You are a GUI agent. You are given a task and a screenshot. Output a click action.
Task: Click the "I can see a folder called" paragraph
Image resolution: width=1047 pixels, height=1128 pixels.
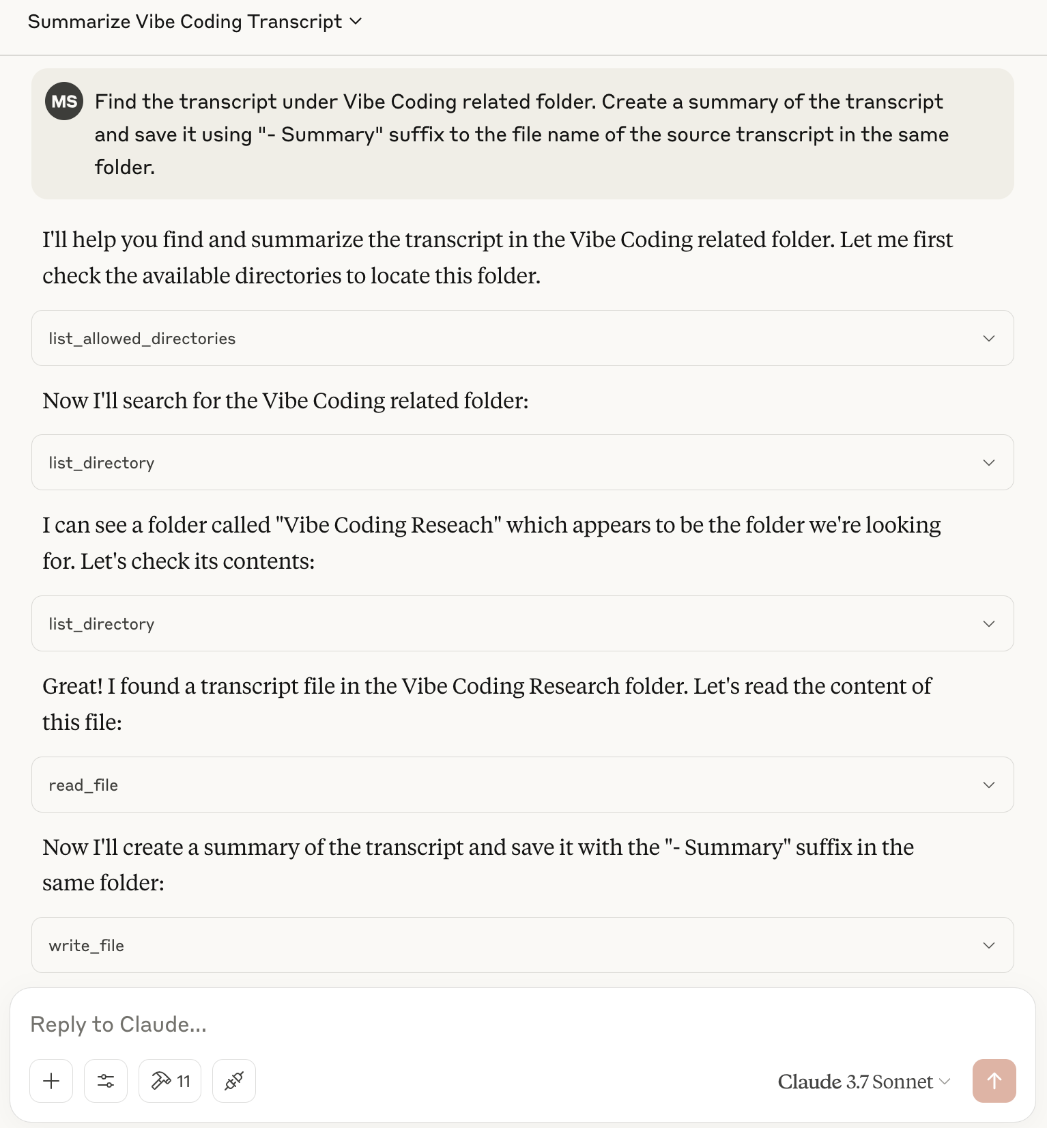coord(491,543)
